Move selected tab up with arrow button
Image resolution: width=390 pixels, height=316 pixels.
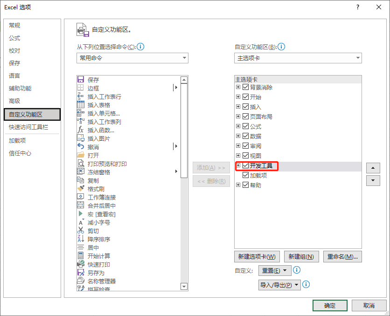pos(373,168)
